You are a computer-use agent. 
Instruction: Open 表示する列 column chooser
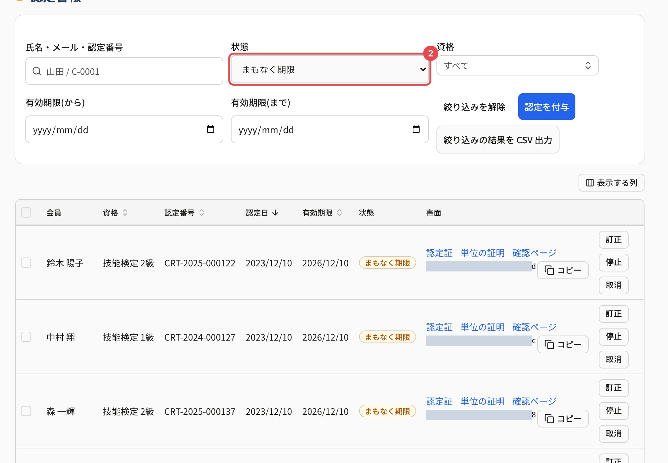pos(612,183)
